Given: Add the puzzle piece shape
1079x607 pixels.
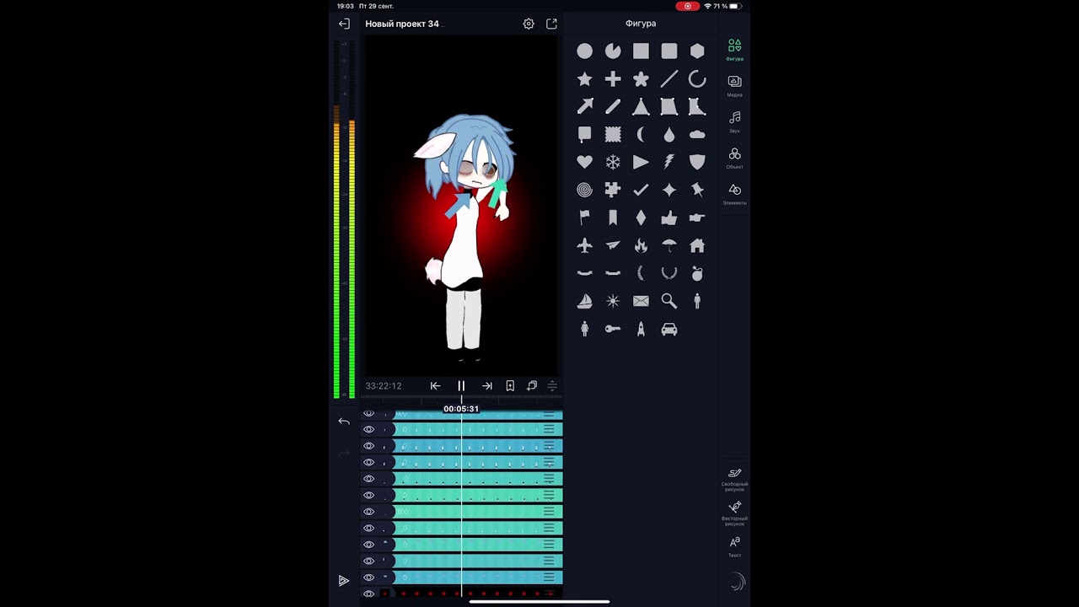Looking at the screenshot, I should 613,190.
